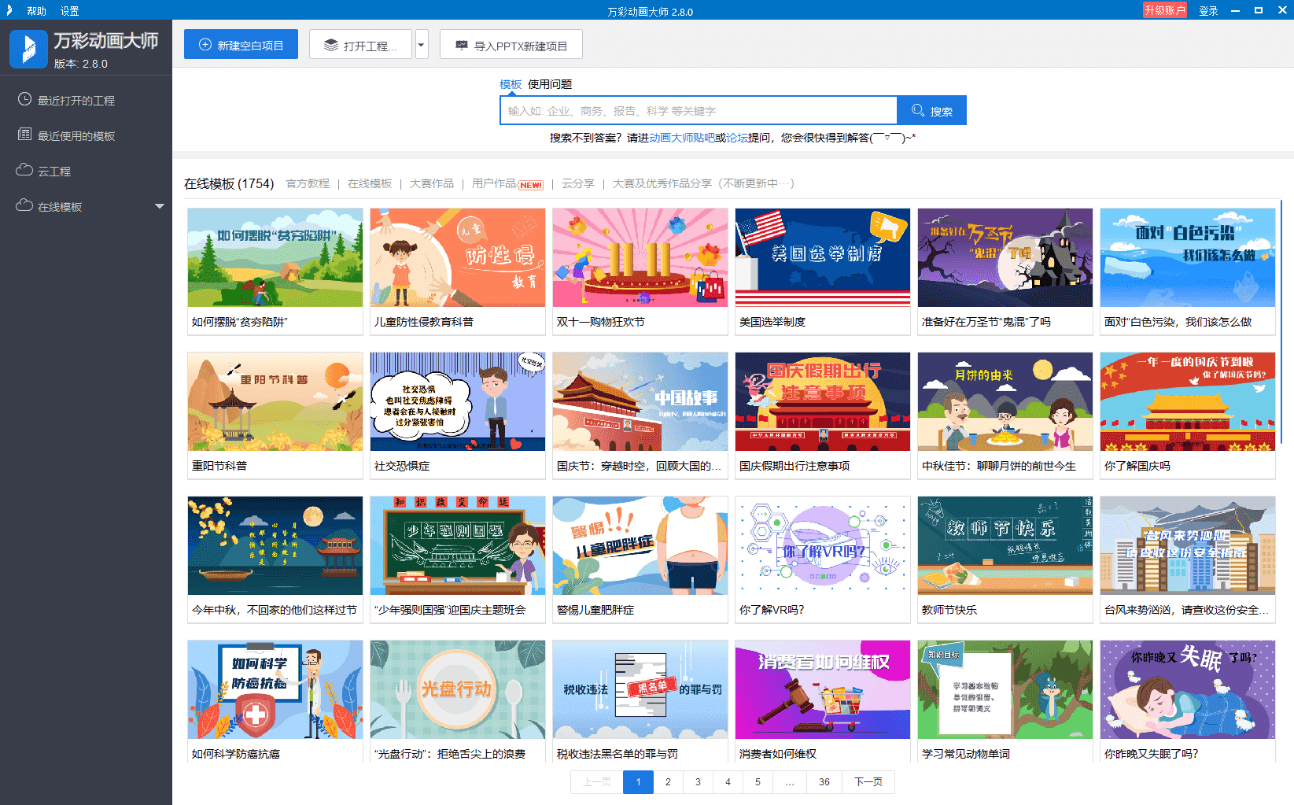
Task: Open the 帮助 menu
Action: pos(36,11)
